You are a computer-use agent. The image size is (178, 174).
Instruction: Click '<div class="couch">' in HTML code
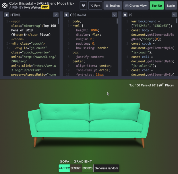pos(28,44)
